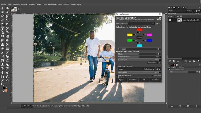
Task: Open layer mode group switch dropdown
Action: [x=198, y=11]
